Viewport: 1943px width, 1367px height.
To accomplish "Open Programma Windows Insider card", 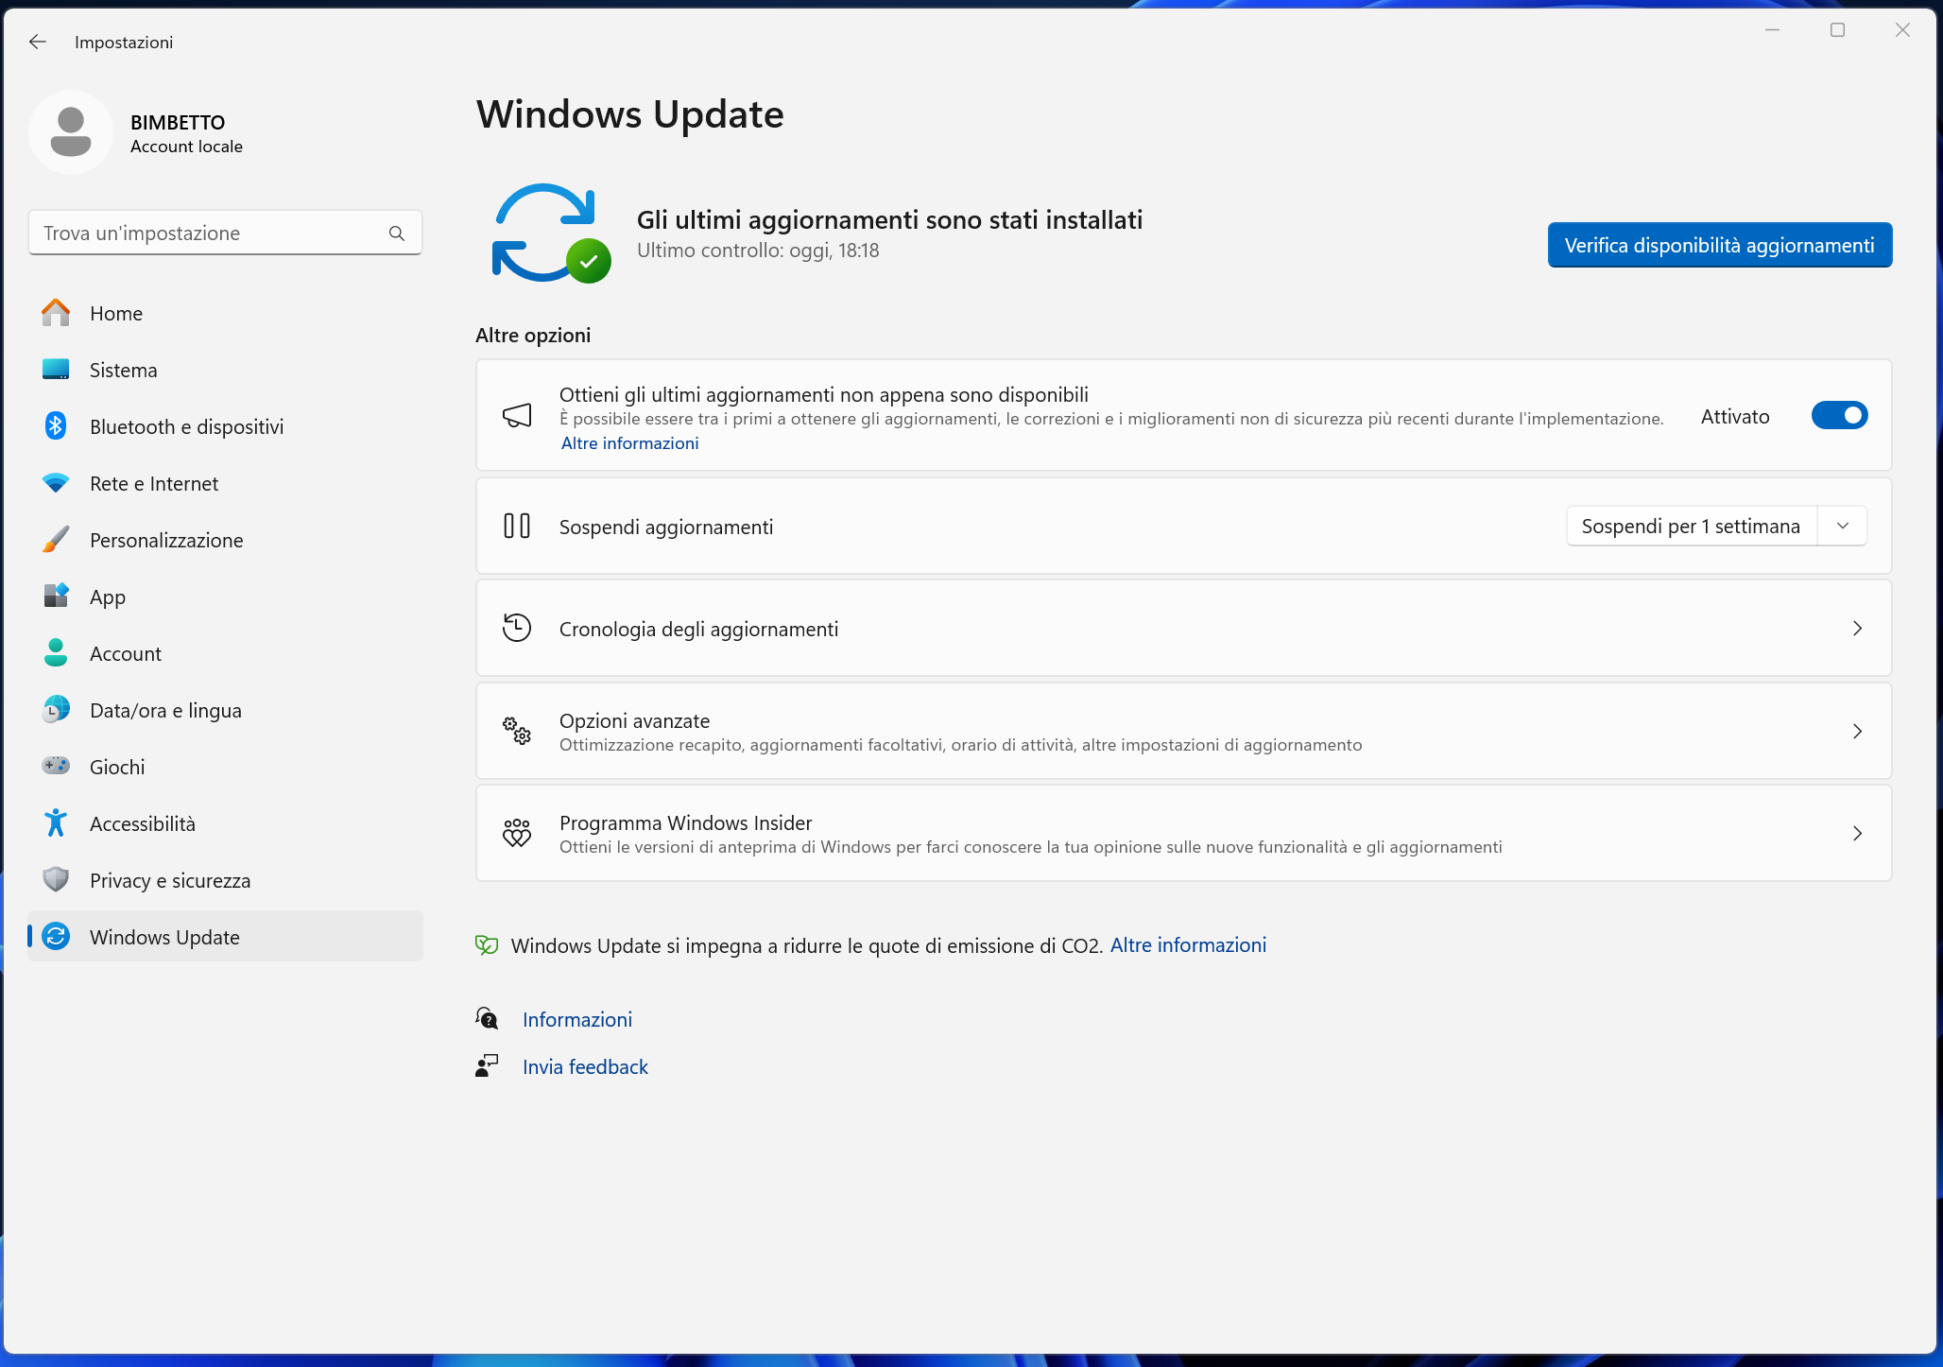I will click(1183, 833).
